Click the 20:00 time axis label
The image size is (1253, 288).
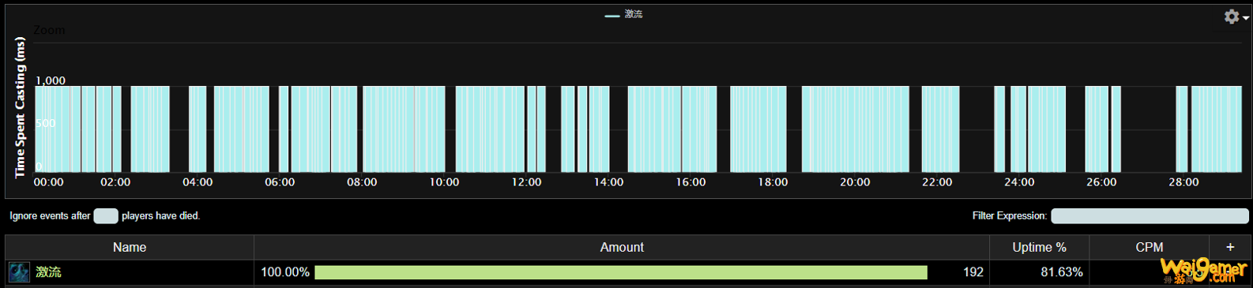click(855, 182)
